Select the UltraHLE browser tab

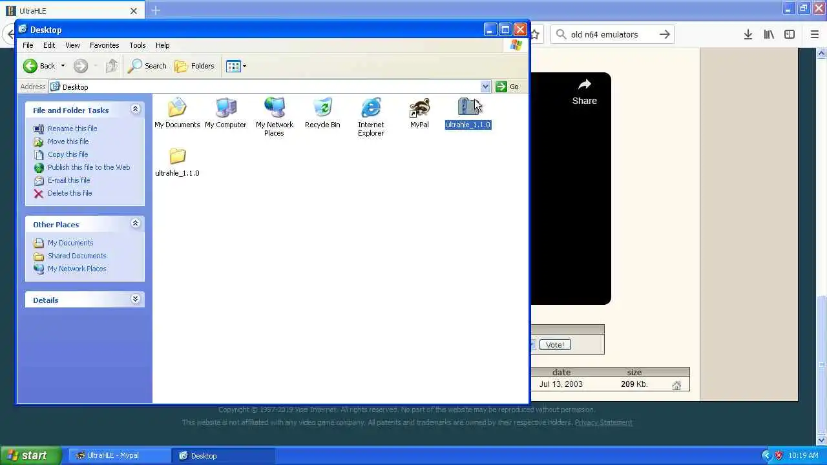[71, 11]
